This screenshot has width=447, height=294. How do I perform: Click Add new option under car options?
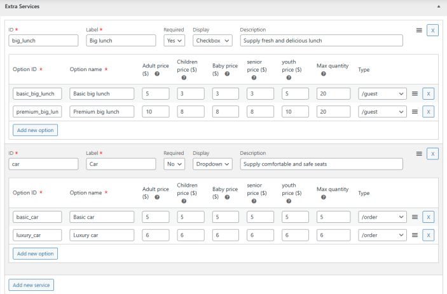point(35,253)
